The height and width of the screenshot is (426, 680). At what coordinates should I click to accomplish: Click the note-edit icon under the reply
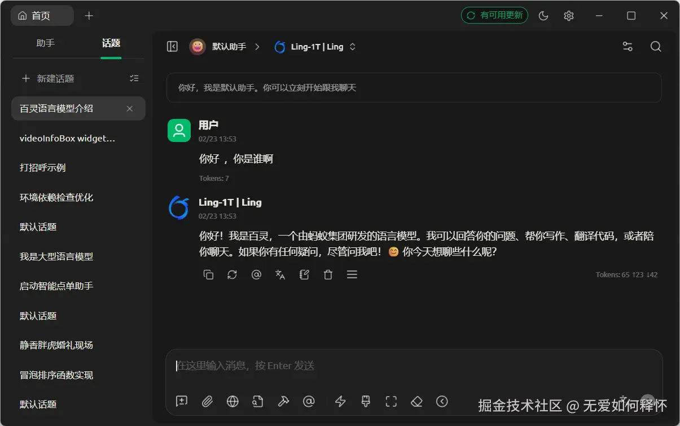(x=304, y=274)
